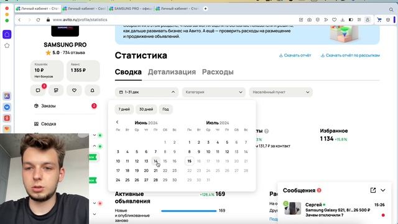Click the address bar URL field
The width and height of the screenshot is (398, 224).
click(80, 20)
